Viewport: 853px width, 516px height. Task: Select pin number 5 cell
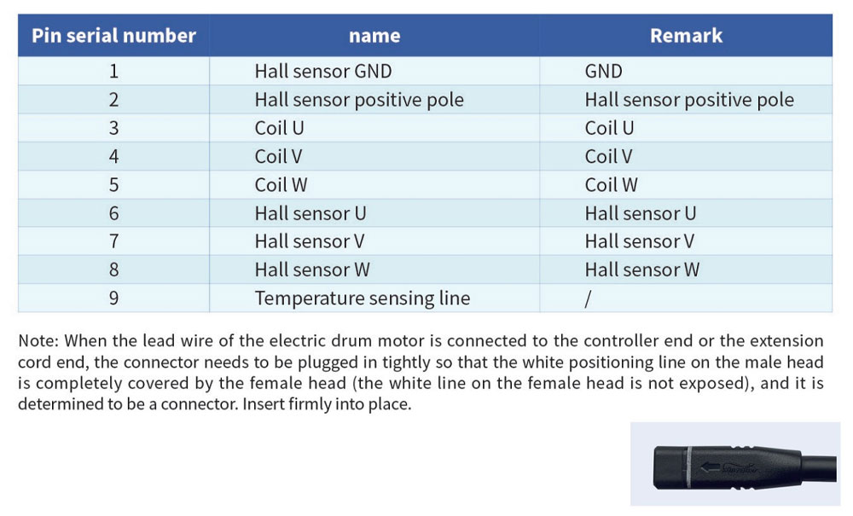pos(113,184)
